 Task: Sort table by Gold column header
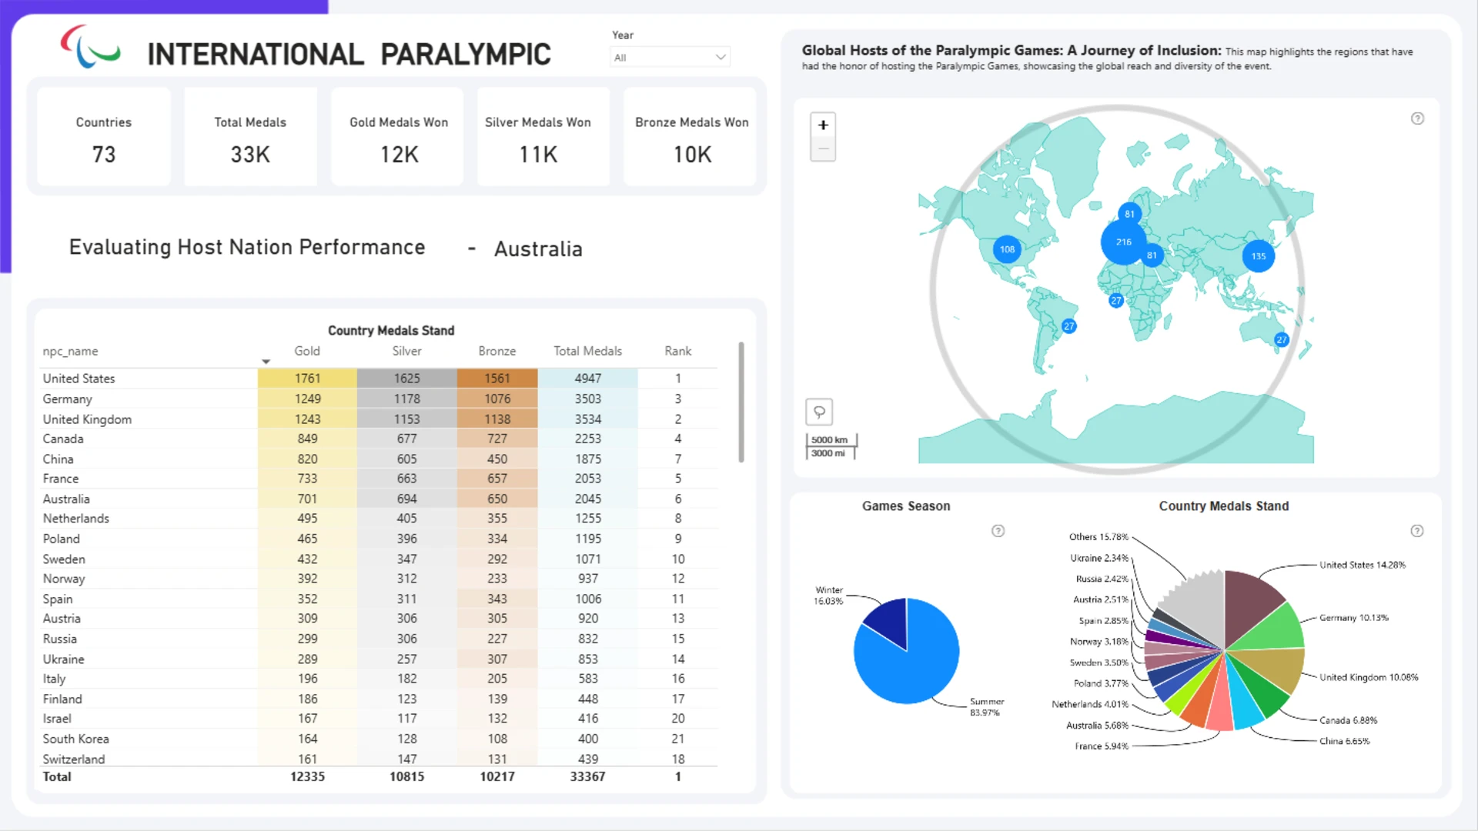coord(306,351)
